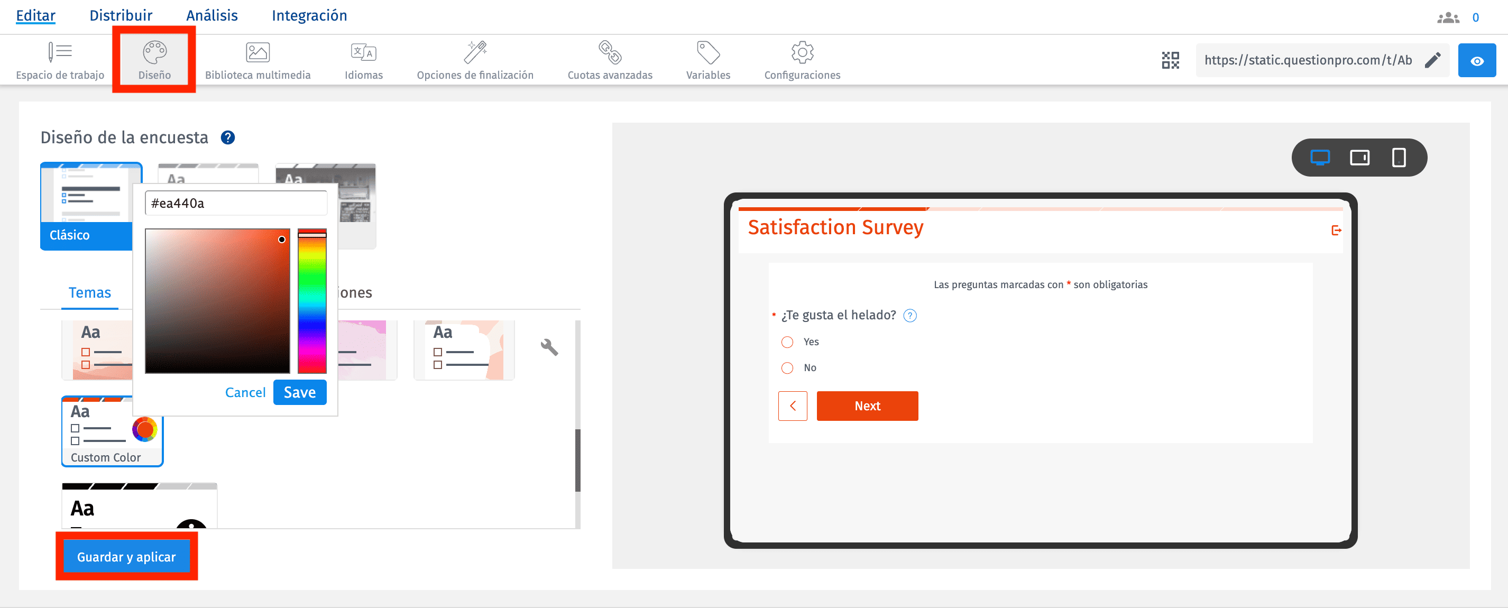Show the survey QR code

1170,60
